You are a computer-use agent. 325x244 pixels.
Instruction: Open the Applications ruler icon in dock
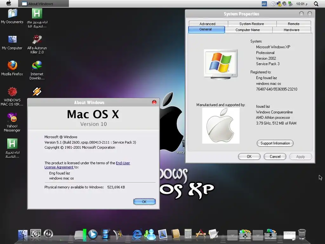(x=201, y=234)
